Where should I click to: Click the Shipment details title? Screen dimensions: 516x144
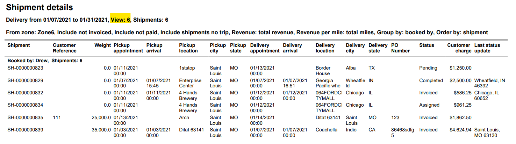point(40,7)
